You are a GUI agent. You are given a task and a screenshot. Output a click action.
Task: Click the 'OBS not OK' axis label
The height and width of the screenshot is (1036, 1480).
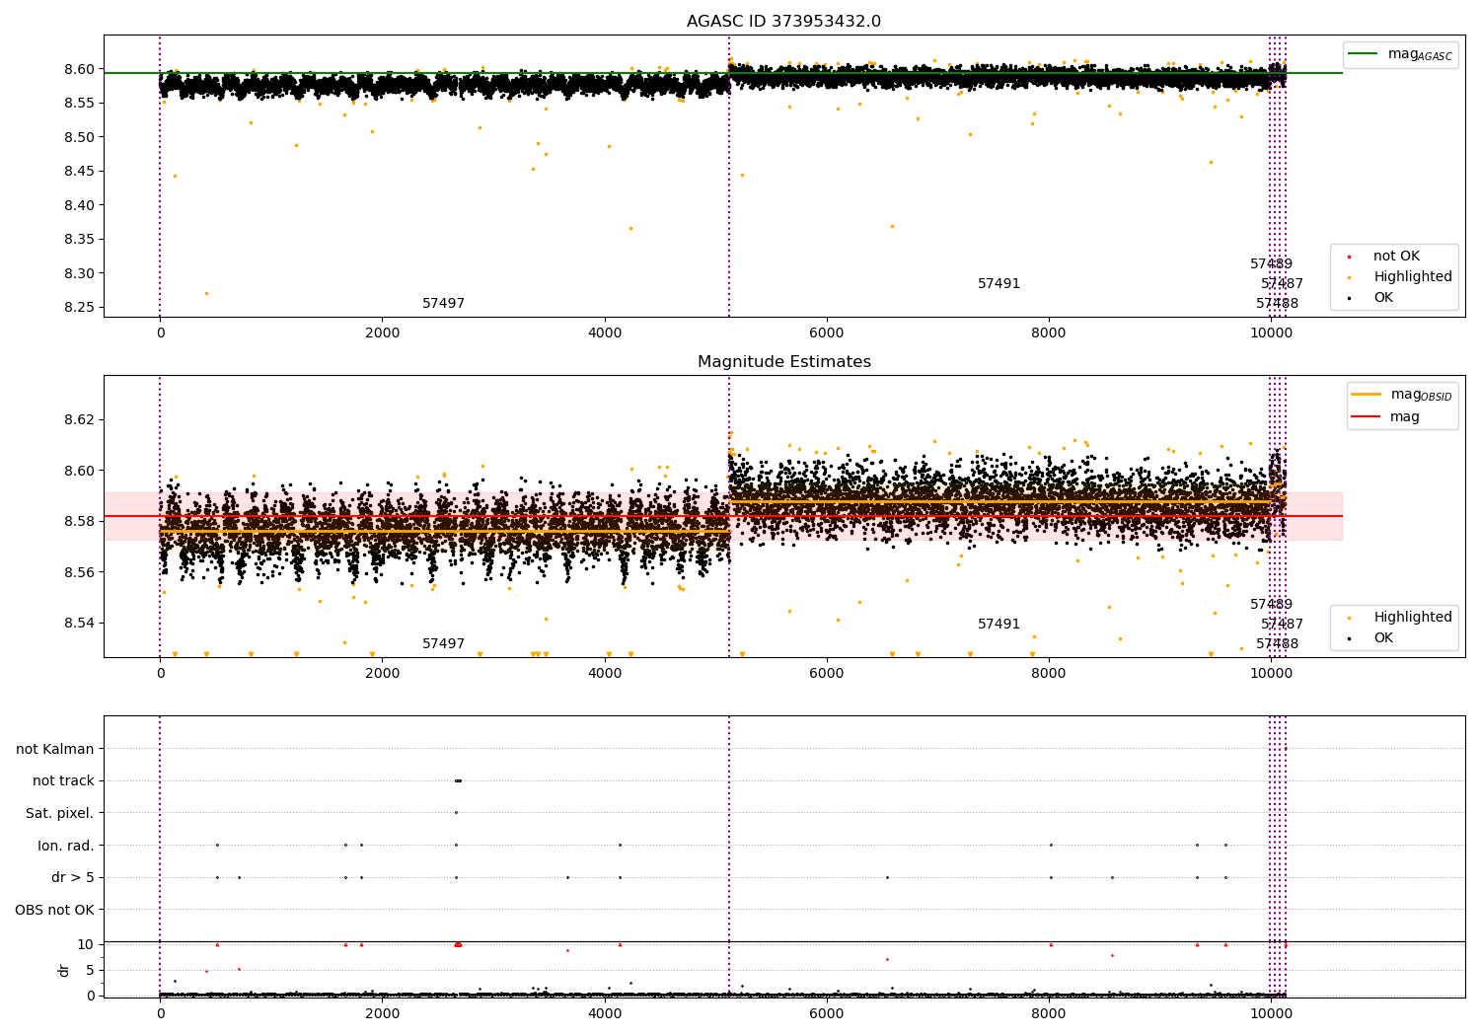tap(55, 910)
